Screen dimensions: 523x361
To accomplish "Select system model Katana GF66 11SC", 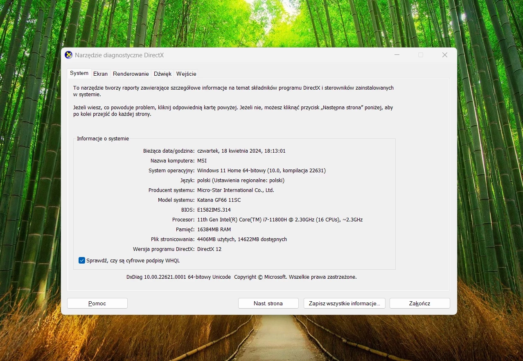I will [x=219, y=200].
